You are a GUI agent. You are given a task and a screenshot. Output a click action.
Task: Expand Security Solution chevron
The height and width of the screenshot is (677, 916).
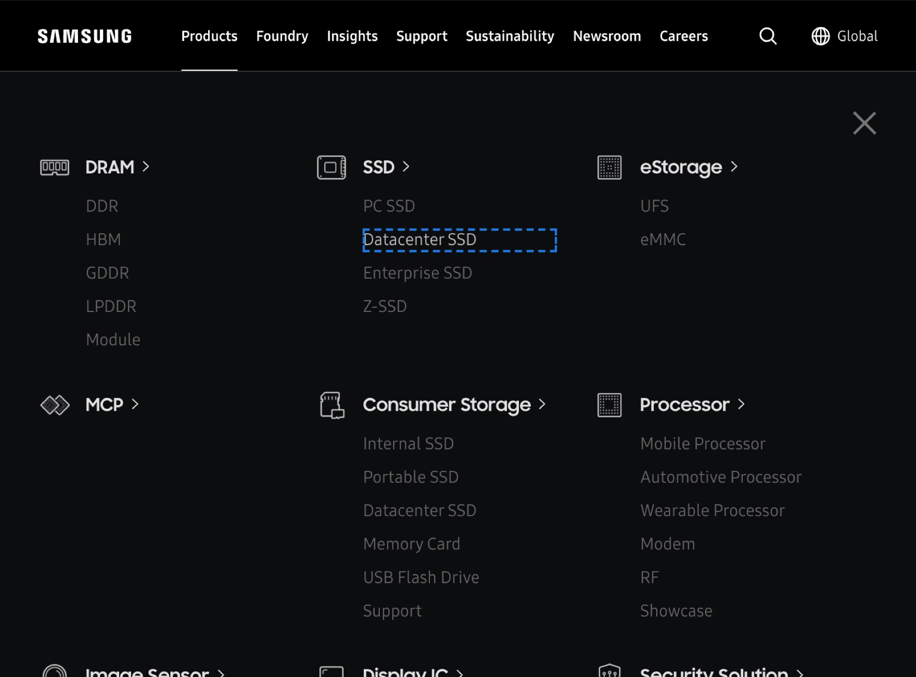(800, 672)
